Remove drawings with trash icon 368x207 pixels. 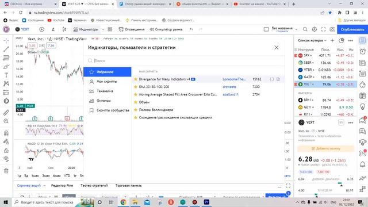pyautogui.click(x=6, y=171)
